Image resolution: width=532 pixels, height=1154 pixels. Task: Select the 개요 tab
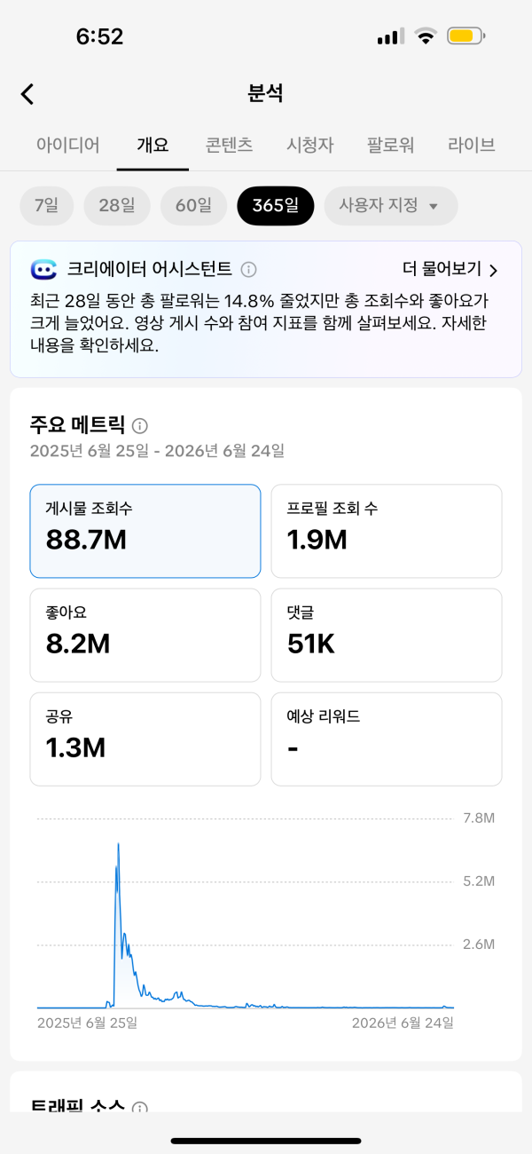pyautogui.click(x=153, y=146)
